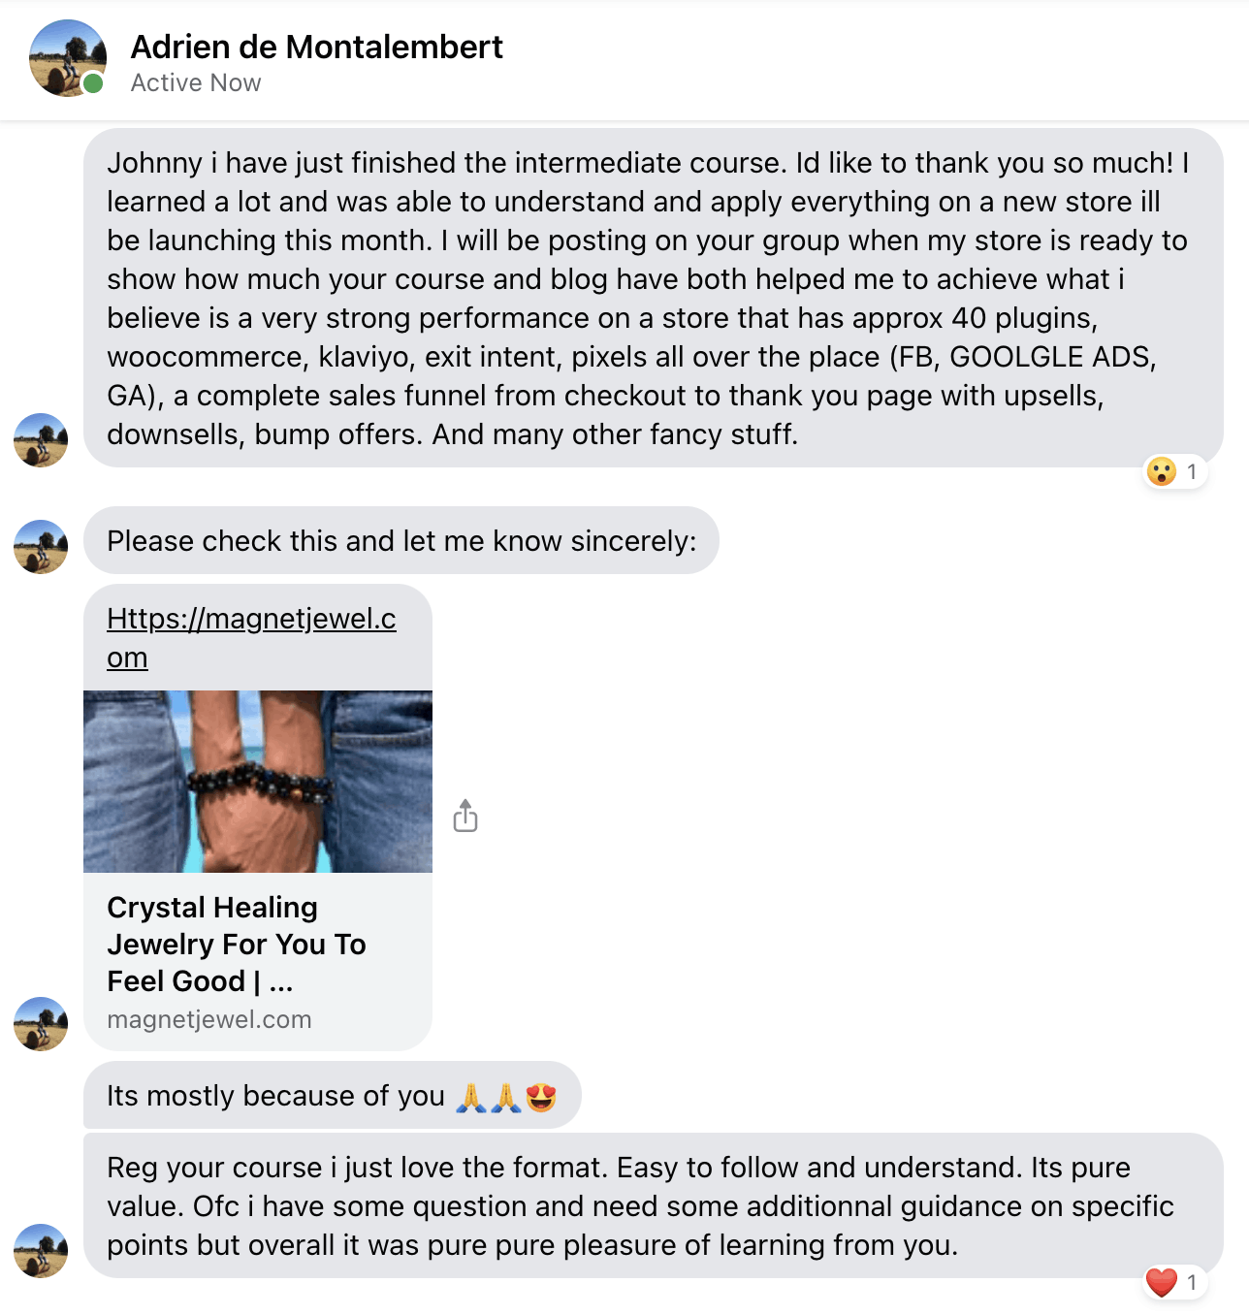Open the Https://magnetjewel.com hyperlink
This screenshot has width=1249, height=1315.
(251, 637)
